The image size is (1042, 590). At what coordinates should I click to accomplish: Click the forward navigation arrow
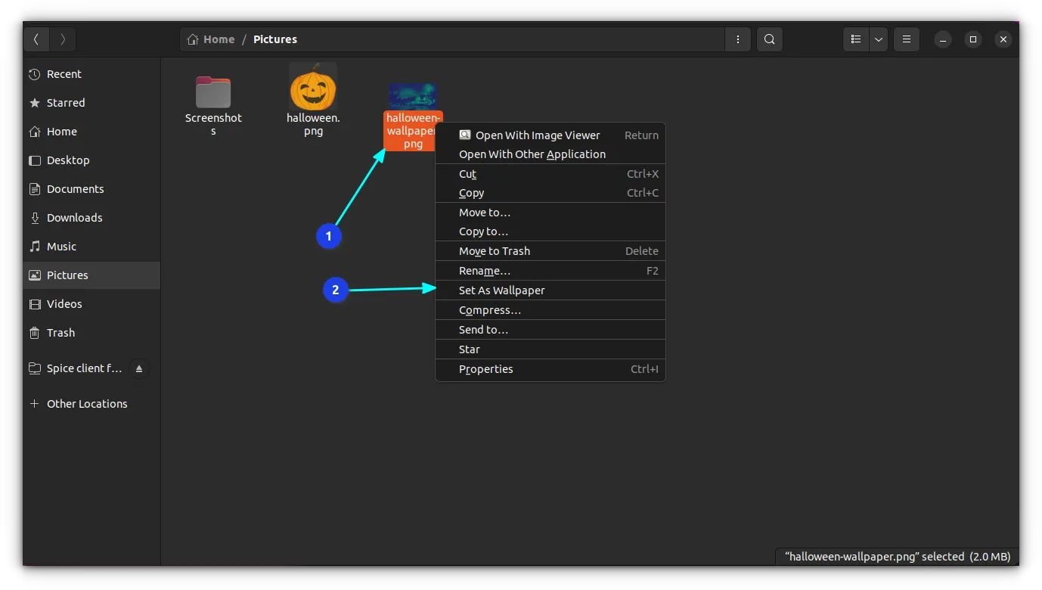(x=63, y=39)
